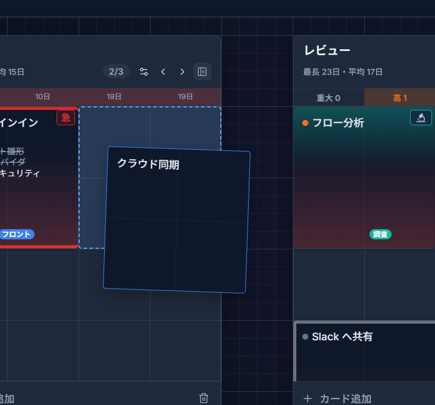The height and width of the screenshot is (405, 435).
Task: Click the フロント tag
Action: (17, 234)
